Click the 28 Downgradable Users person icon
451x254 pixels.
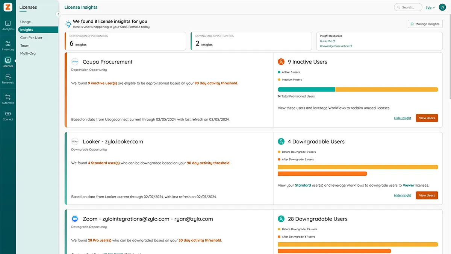click(x=281, y=219)
